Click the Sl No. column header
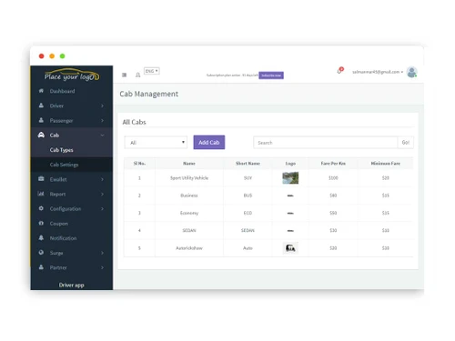This screenshot has width=455, height=341. point(139,164)
